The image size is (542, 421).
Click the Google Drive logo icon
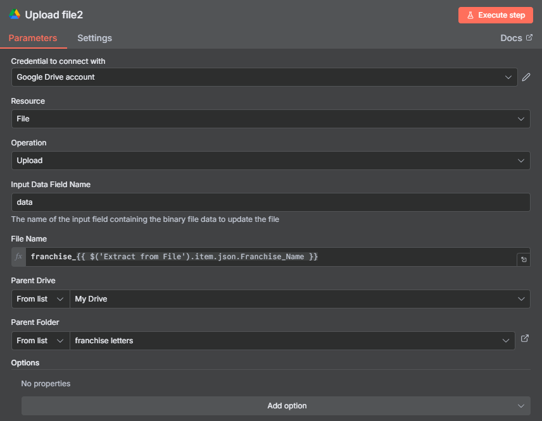coord(14,15)
